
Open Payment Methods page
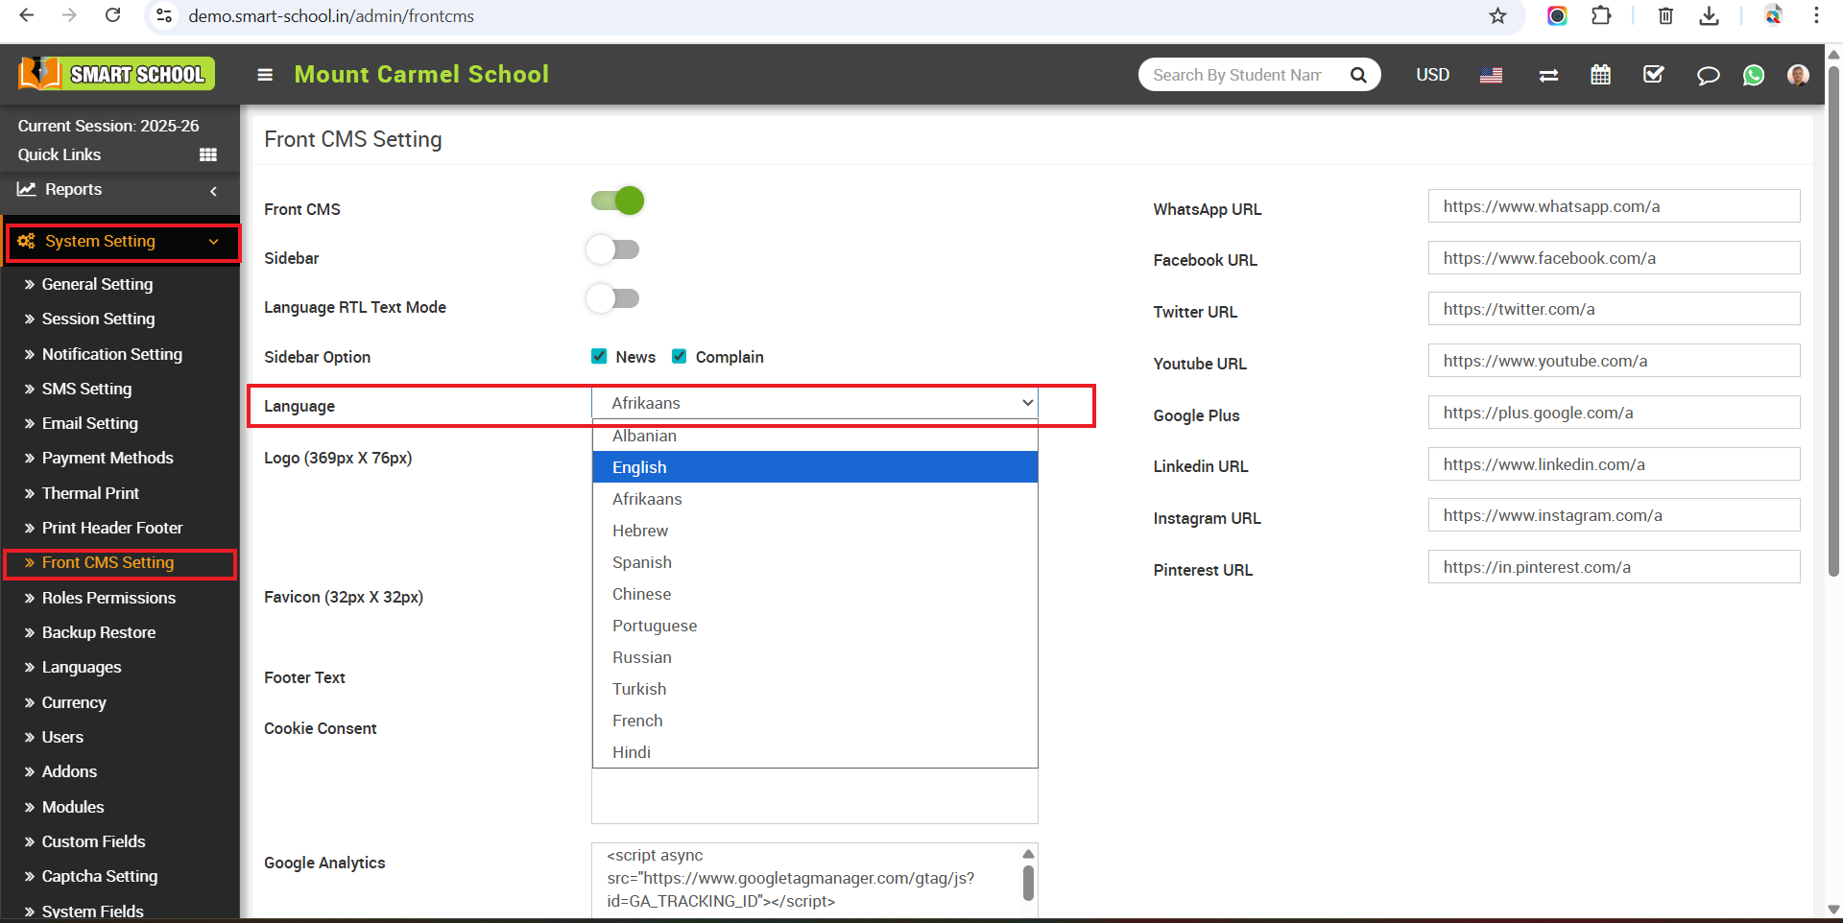tap(108, 458)
